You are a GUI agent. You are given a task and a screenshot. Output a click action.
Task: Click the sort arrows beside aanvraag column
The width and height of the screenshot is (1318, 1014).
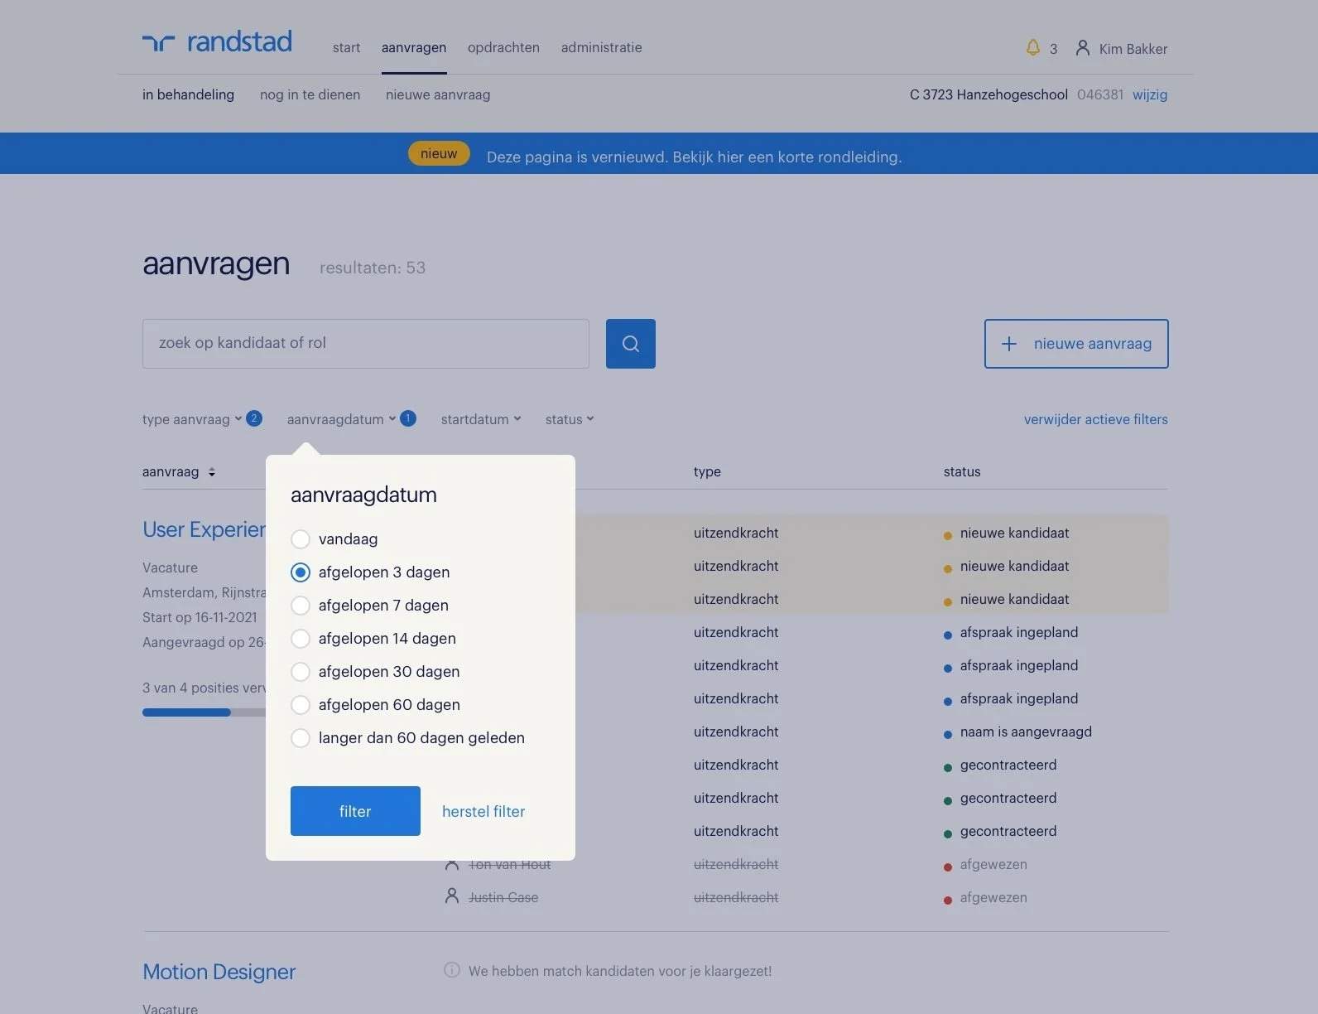(212, 472)
